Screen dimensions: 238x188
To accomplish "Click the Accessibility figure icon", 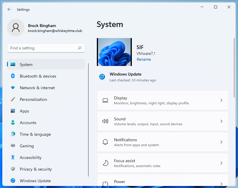I will click(x=13, y=157).
